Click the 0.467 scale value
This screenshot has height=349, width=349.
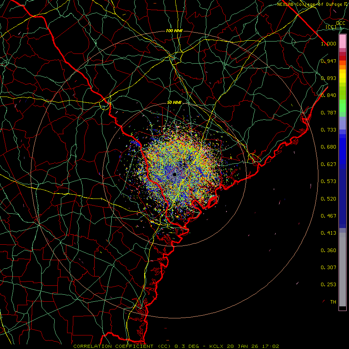pos(328,216)
